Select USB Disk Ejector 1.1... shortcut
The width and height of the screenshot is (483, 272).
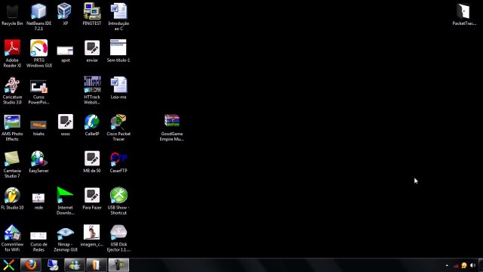coord(118,238)
